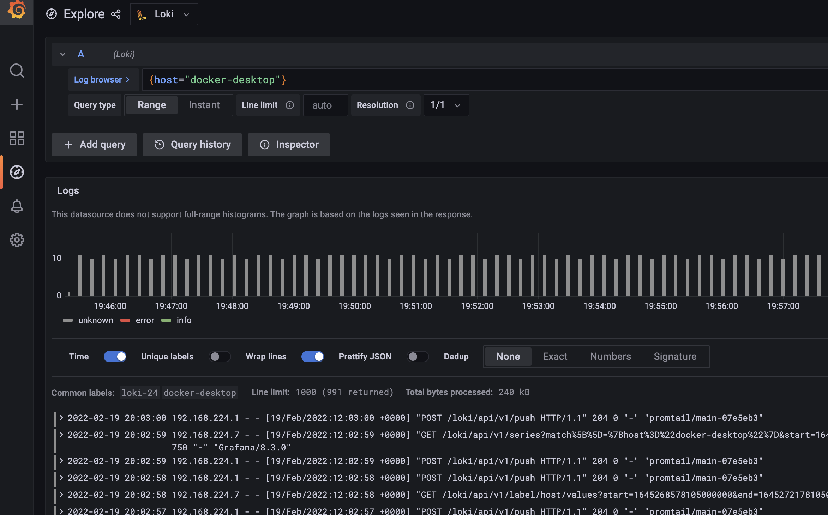Click the Line limit auto input field
Image resolution: width=828 pixels, height=515 pixels.
pyautogui.click(x=325, y=105)
